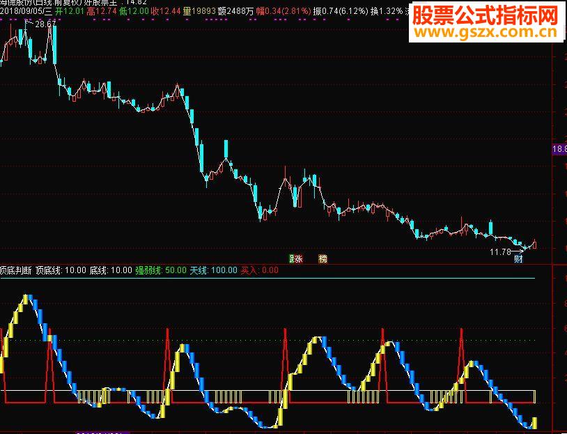The image size is (567, 434).
Task: Click the 11.78 lowest price label
Action: [x=500, y=251]
